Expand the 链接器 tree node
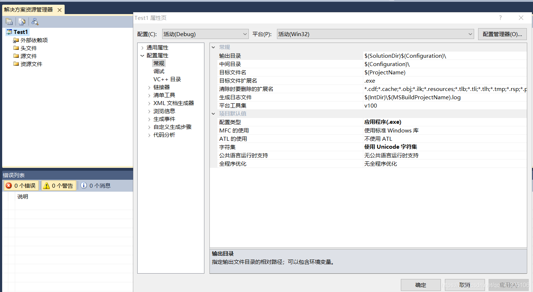The image size is (533, 292). (149, 87)
